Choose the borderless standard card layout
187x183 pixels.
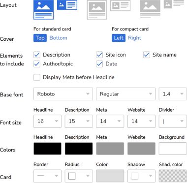click(x=150, y=9)
